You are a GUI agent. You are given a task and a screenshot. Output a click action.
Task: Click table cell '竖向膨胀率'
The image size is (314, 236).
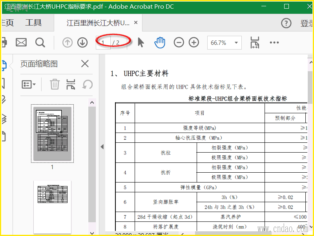coord(166,202)
